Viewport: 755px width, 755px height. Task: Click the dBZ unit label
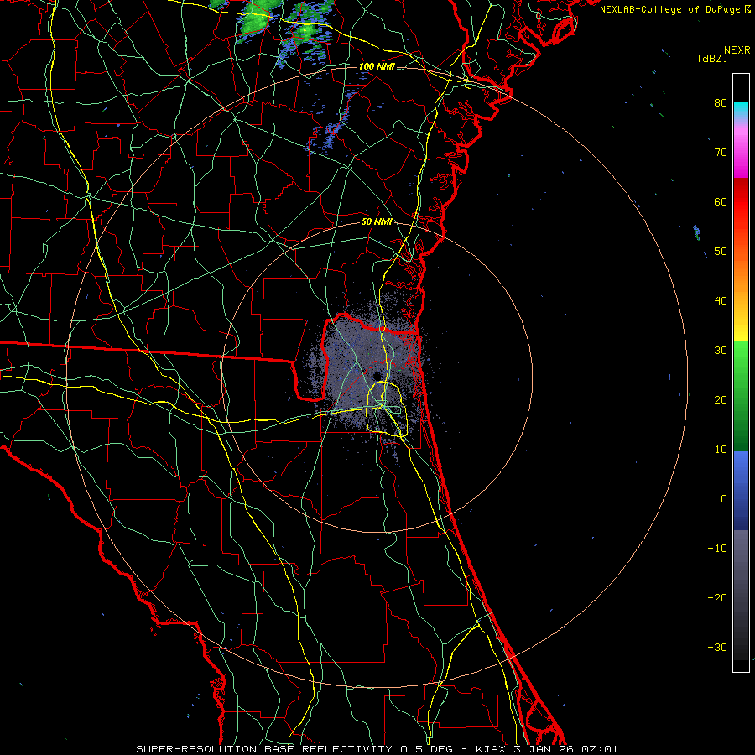(712, 59)
